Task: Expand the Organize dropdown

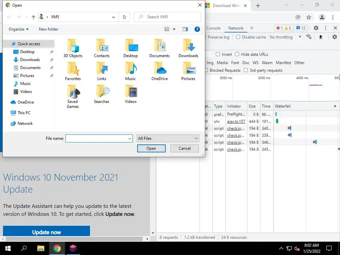Action: (19, 29)
